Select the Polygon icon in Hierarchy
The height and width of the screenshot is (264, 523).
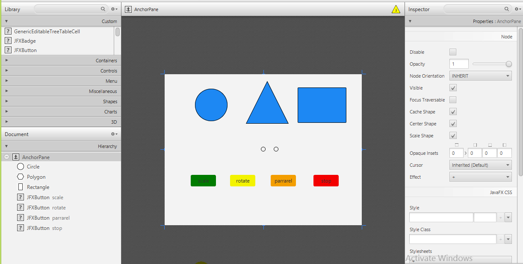pyautogui.click(x=21, y=177)
